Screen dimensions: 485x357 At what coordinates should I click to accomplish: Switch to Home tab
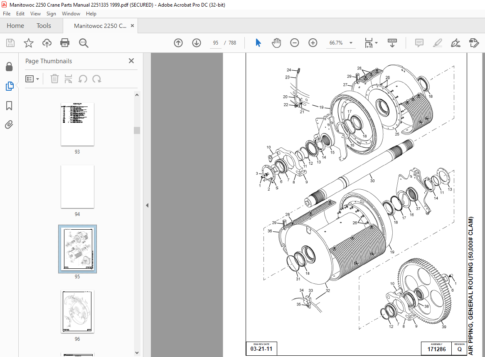point(15,26)
